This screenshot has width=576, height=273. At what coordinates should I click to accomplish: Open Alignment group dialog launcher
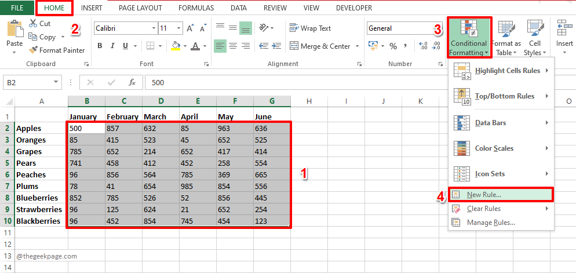coord(359,64)
